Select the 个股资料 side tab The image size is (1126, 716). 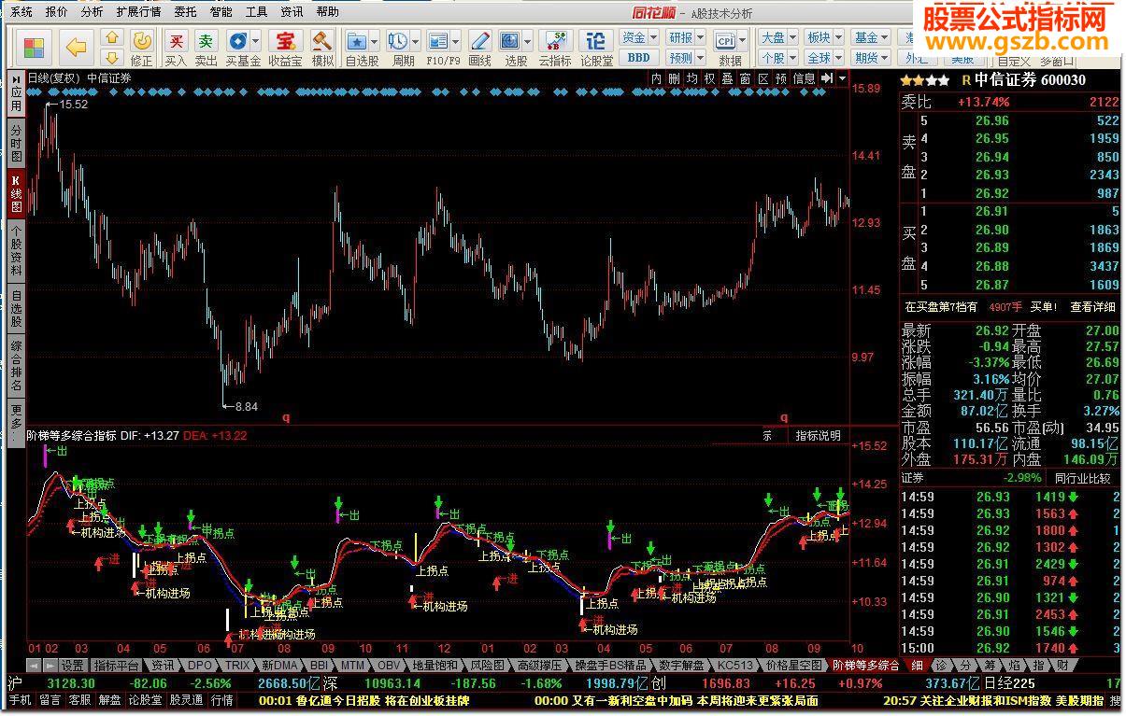coord(16,249)
